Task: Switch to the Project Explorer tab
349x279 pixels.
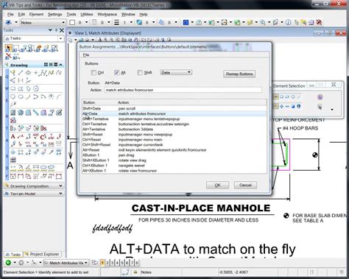Action: click(42, 254)
